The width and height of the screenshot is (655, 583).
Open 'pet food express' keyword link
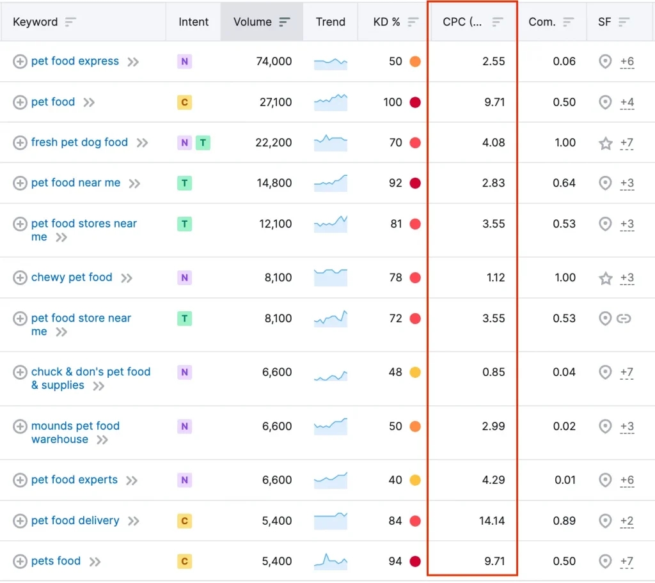75,61
